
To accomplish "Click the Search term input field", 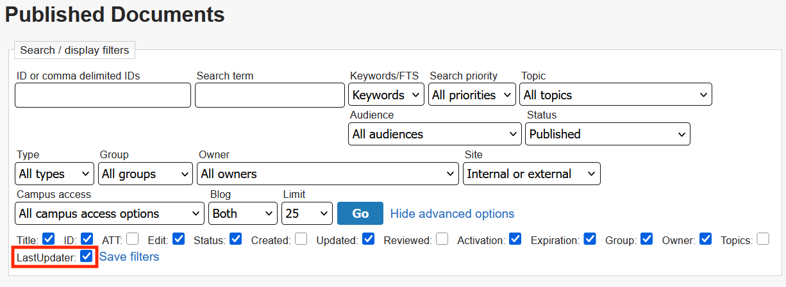I will (x=269, y=95).
